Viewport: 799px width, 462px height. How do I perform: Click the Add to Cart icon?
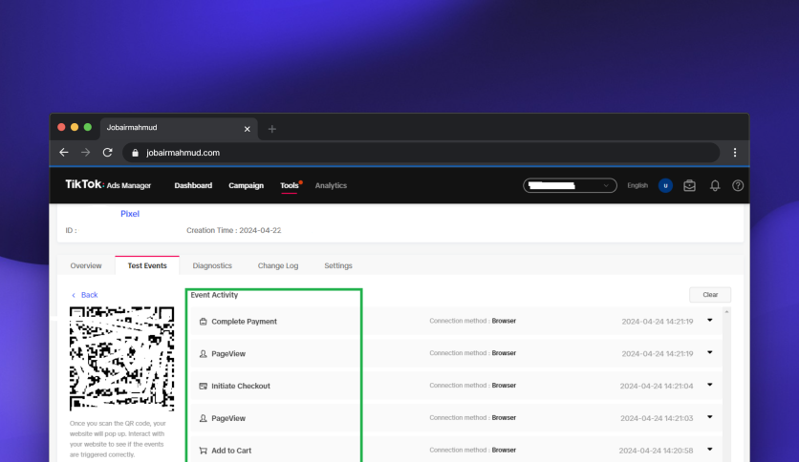[203, 451]
